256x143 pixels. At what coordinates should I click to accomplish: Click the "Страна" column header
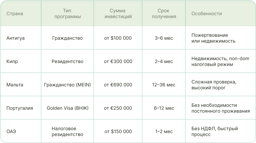[x=15, y=14]
